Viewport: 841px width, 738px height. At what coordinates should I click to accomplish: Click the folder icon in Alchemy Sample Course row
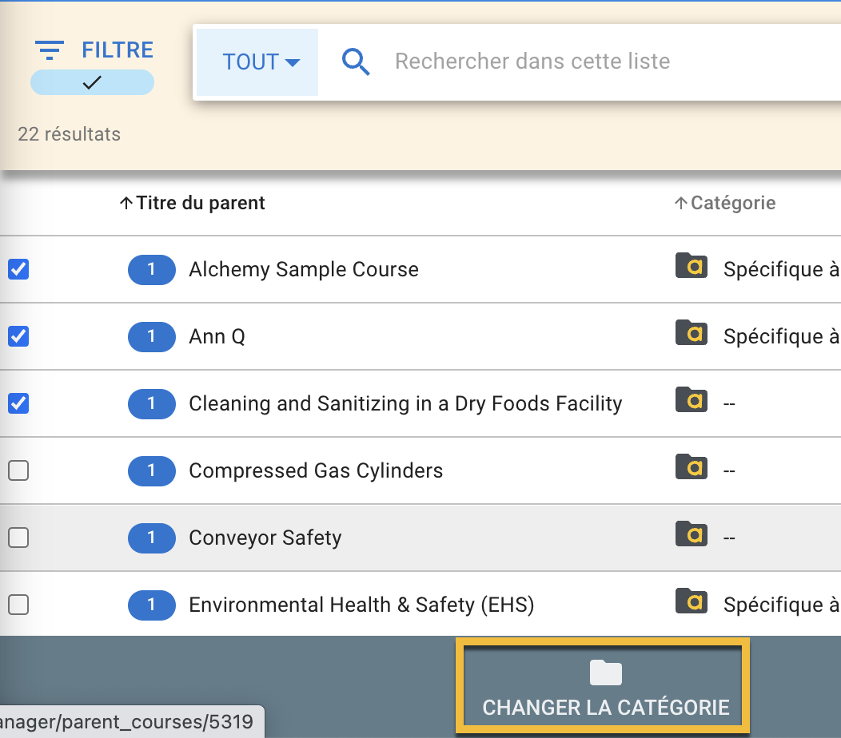click(692, 265)
